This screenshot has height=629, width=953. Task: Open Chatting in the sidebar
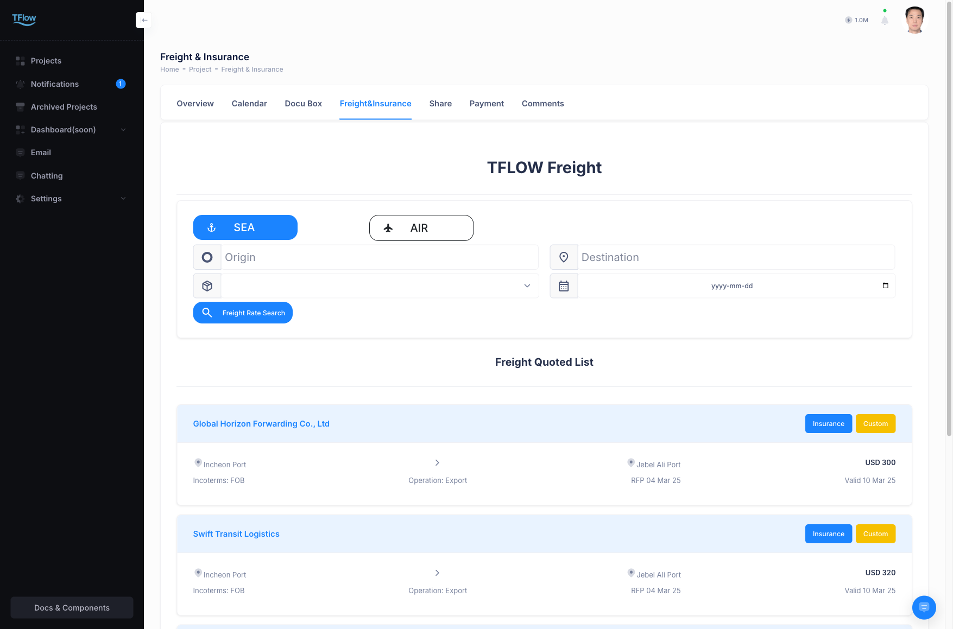pyautogui.click(x=47, y=176)
